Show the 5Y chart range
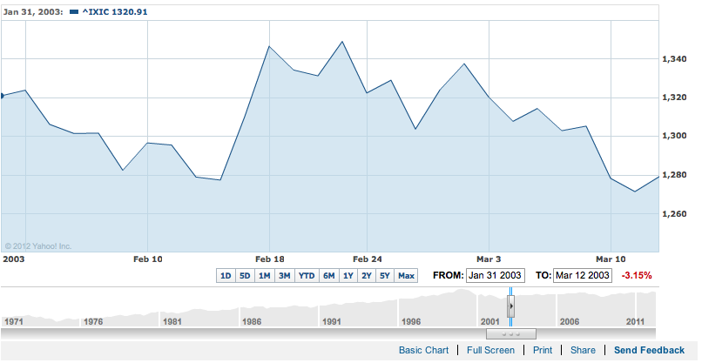Viewport: 702px width, 363px height. pos(386,276)
